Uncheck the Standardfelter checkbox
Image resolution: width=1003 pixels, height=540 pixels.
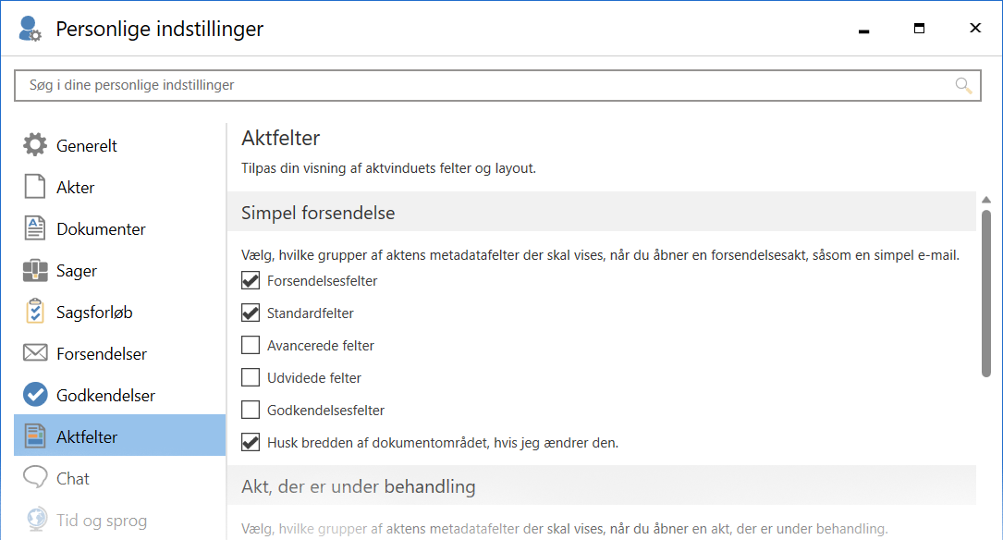(x=251, y=313)
